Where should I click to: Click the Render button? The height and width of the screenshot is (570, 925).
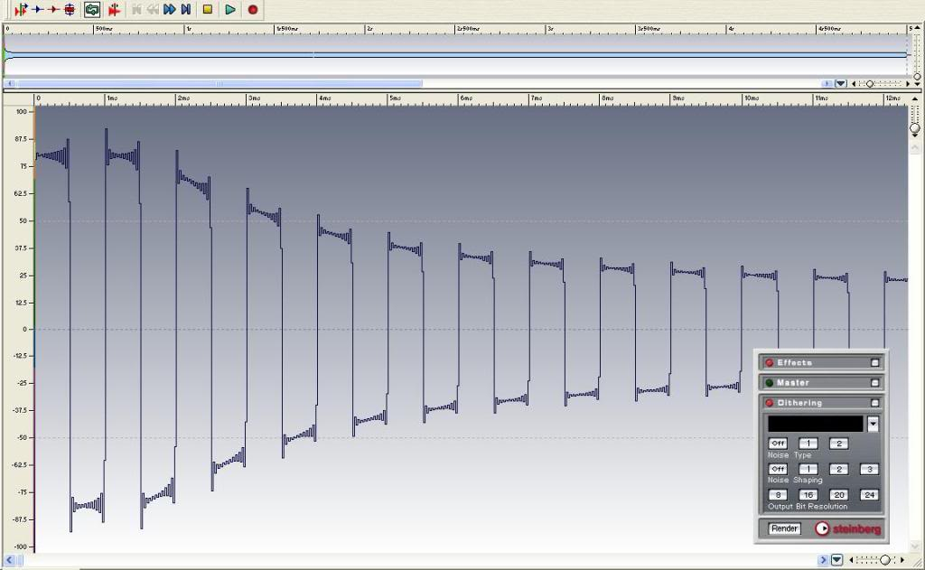pyautogui.click(x=784, y=528)
